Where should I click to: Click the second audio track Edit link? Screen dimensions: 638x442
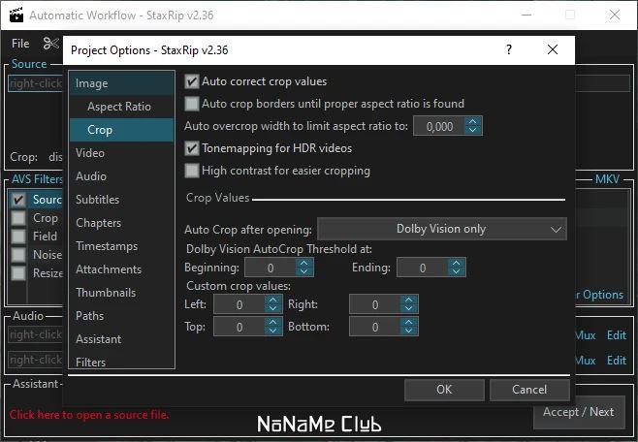(x=617, y=361)
